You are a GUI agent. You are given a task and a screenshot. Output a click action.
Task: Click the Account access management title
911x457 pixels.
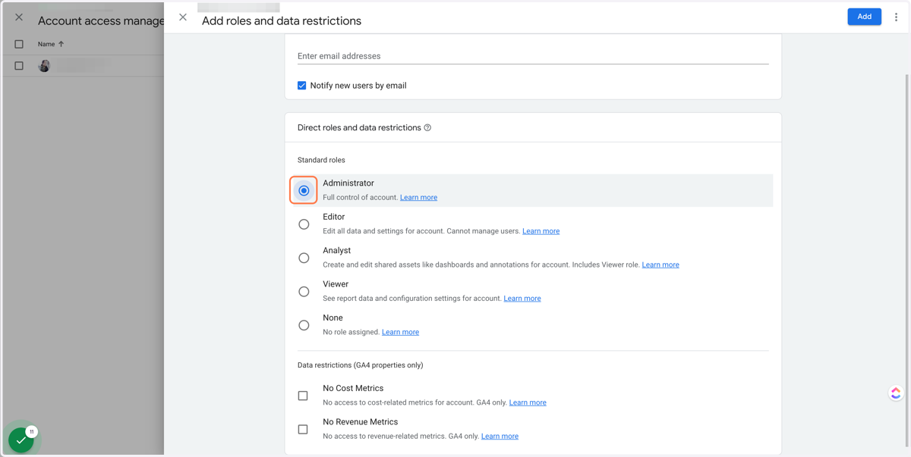pyautogui.click(x=101, y=21)
